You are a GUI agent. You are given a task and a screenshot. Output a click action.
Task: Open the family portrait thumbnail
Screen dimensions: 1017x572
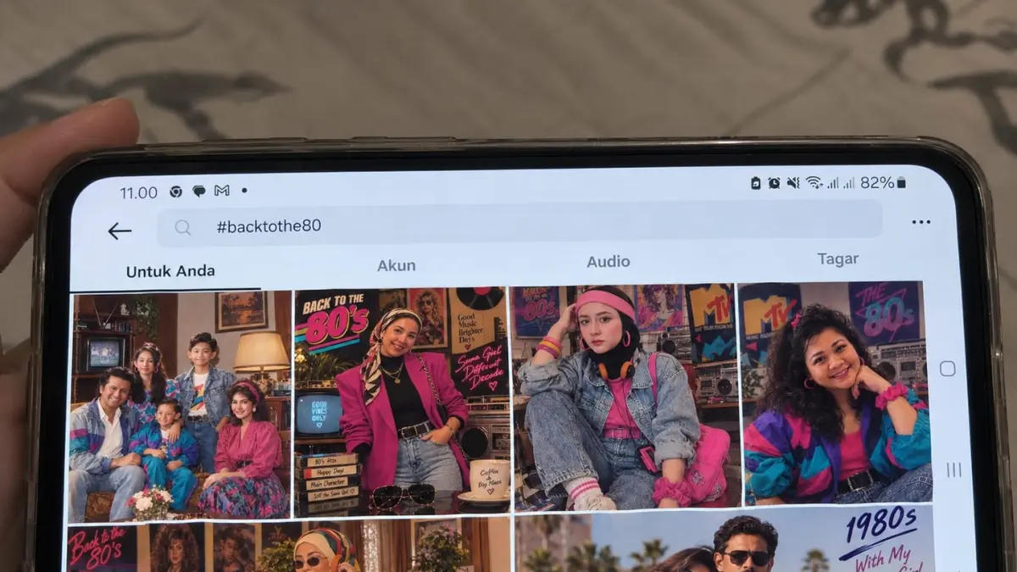pyautogui.click(x=179, y=406)
